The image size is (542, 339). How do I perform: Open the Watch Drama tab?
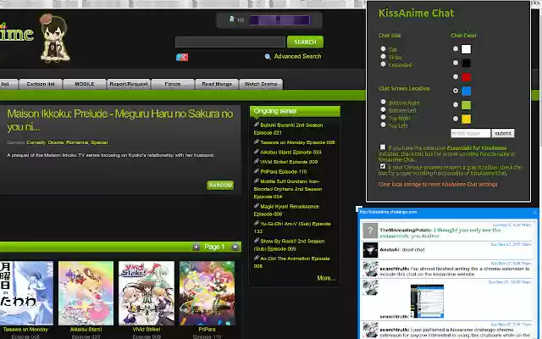(261, 84)
